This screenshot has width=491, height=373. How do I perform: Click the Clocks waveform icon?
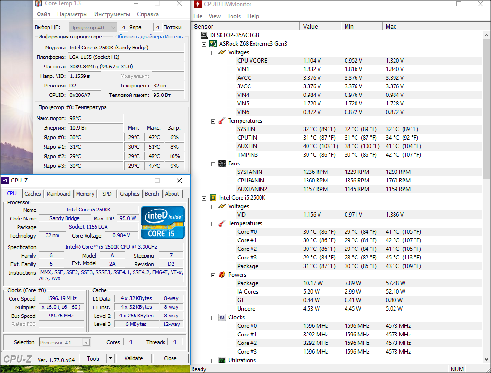[221, 317]
